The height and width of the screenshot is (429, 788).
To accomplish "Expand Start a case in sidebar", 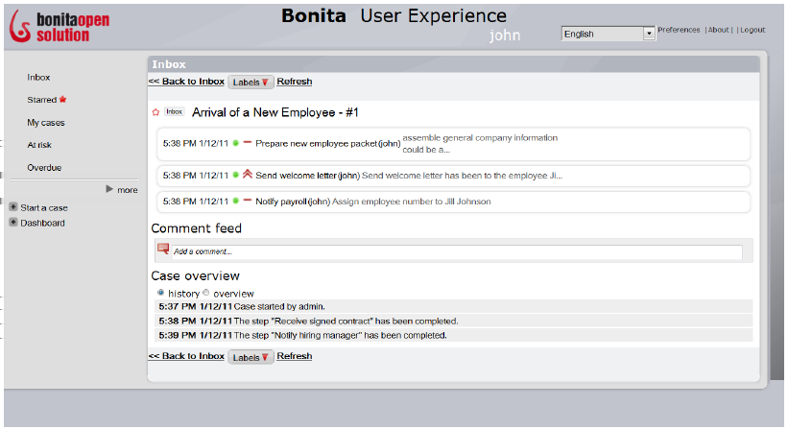I will pos(44,207).
